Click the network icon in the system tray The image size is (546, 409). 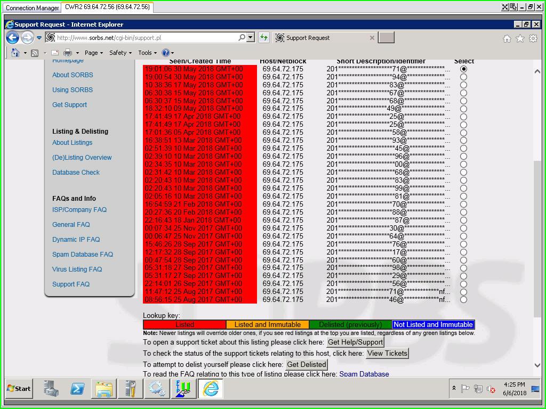(478, 389)
